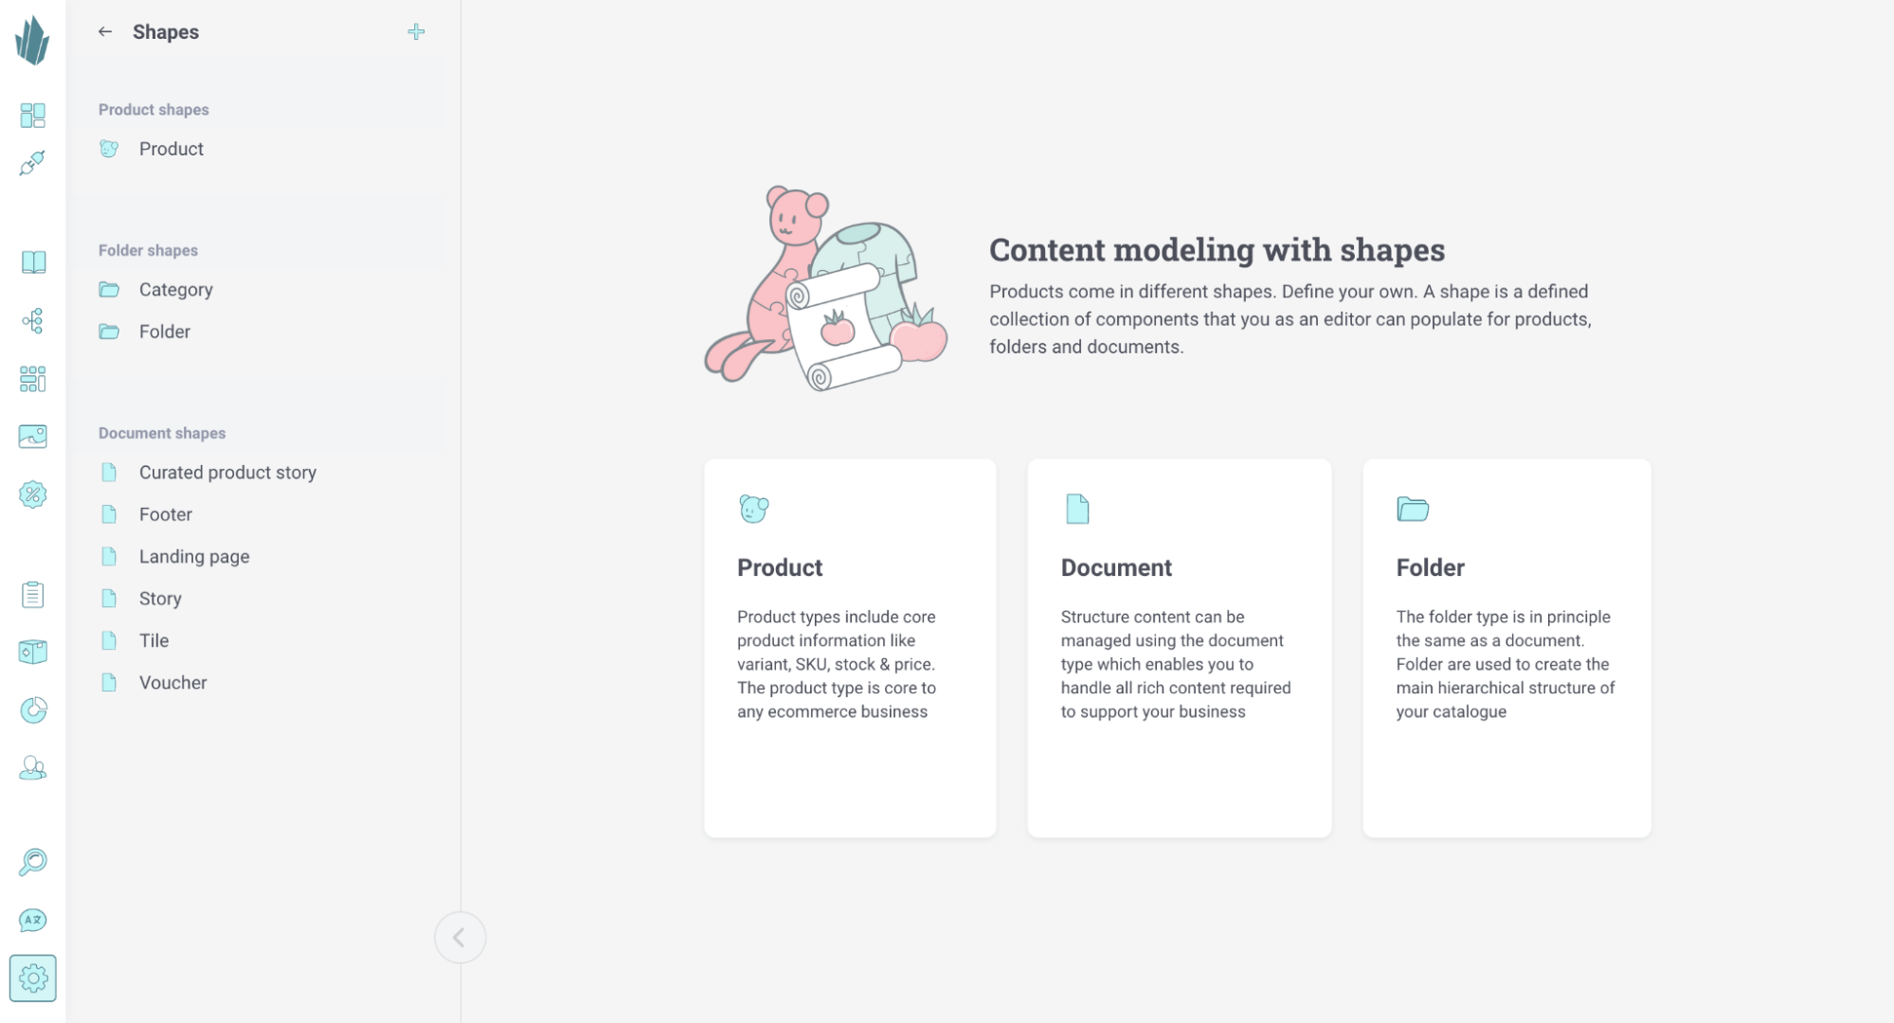Click the Voucher document shape item

(x=172, y=683)
